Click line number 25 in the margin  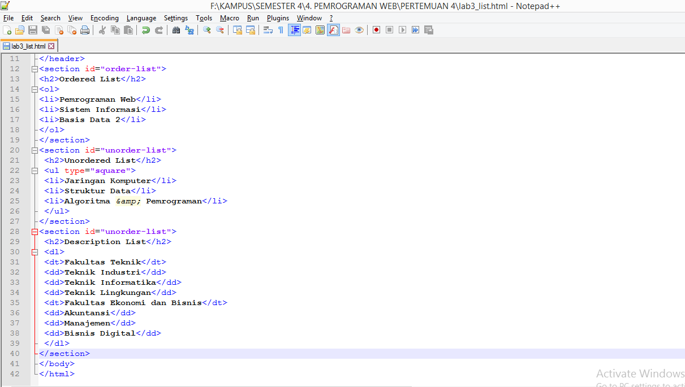point(15,201)
